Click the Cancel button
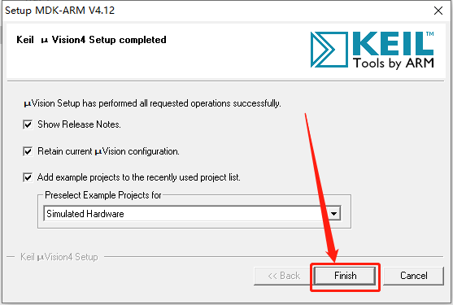453x305 pixels. click(413, 276)
